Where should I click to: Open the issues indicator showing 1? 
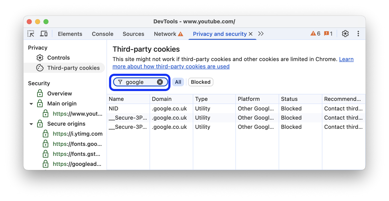(x=328, y=33)
